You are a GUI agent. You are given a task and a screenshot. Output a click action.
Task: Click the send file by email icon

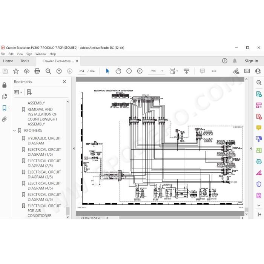point(247,71)
